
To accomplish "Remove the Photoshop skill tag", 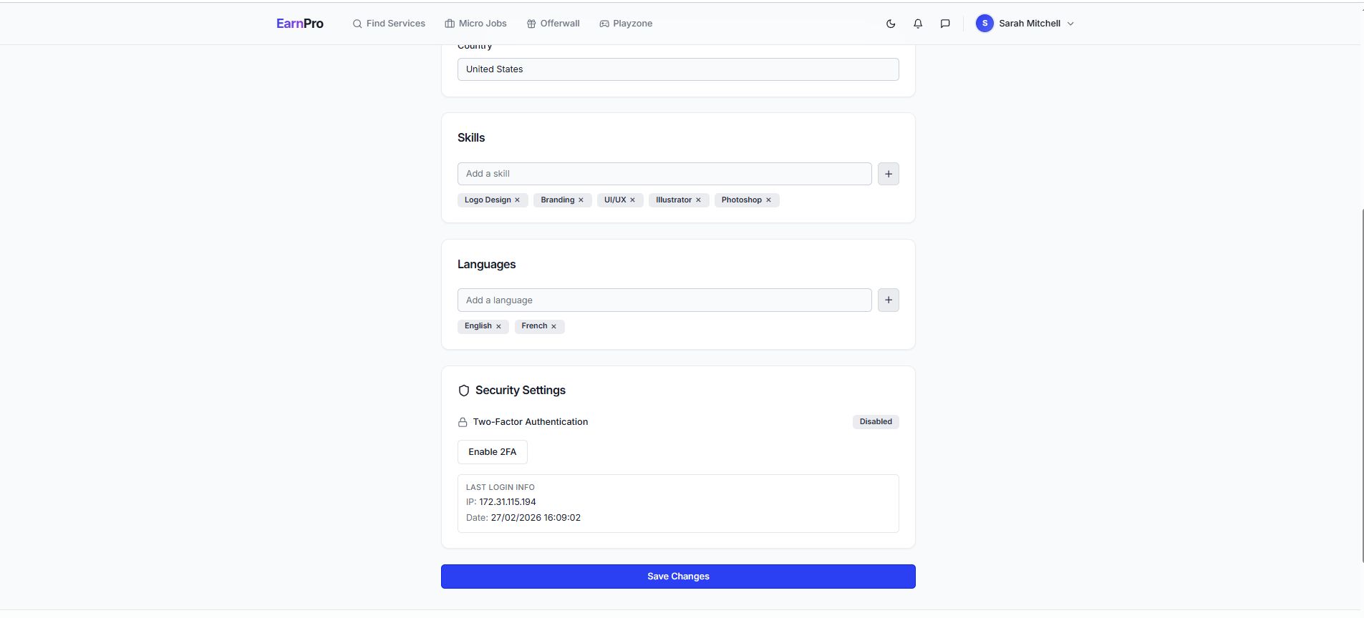I will coord(768,200).
